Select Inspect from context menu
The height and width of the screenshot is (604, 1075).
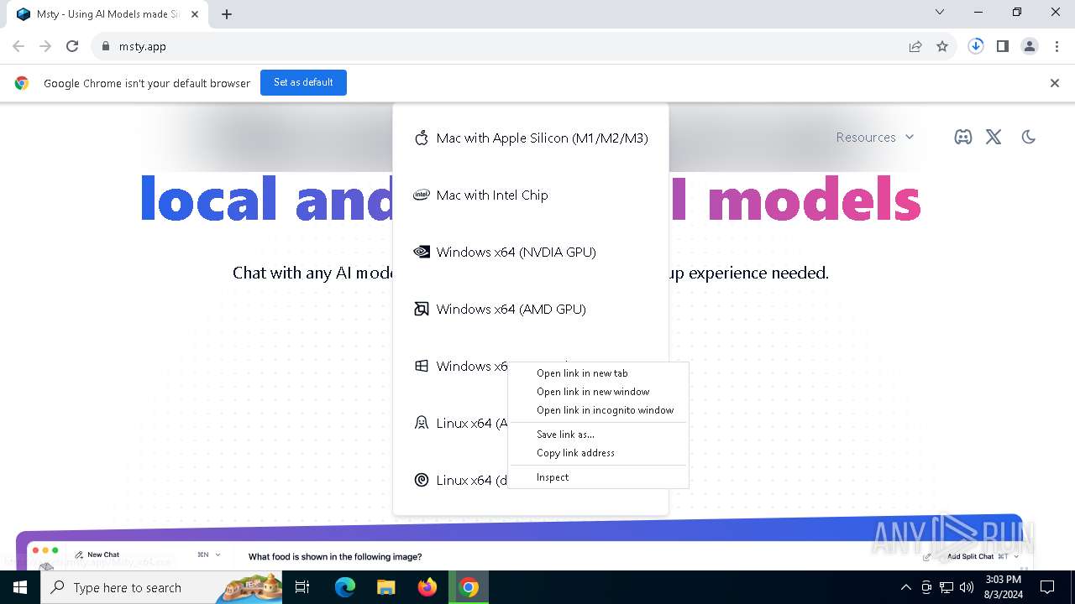tap(598, 477)
